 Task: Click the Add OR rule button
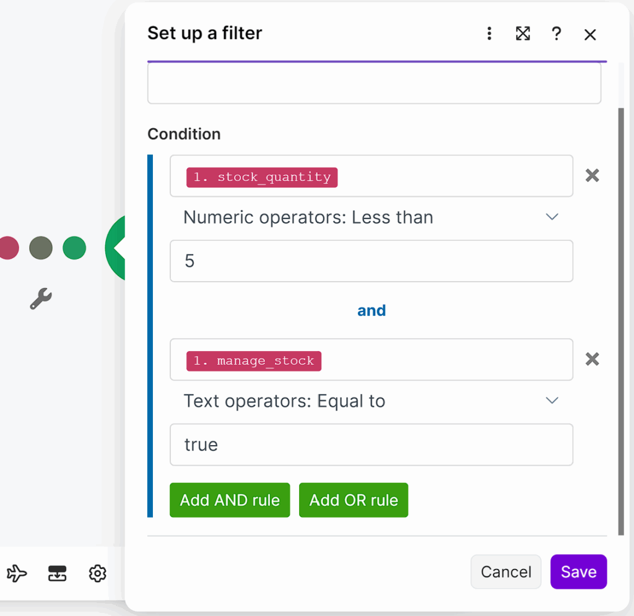coord(354,500)
